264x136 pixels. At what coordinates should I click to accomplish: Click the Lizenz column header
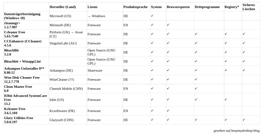coord(92,7)
